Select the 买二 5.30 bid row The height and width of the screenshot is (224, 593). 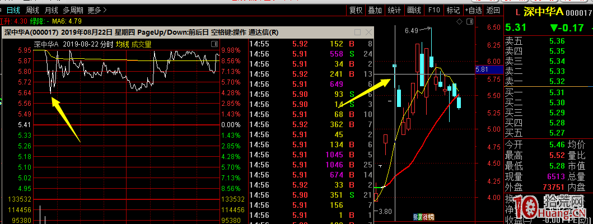pyautogui.click(x=548, y=102)
